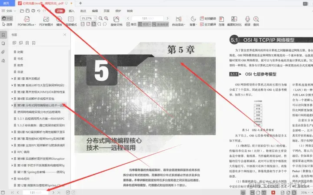Zoom out with the minus magnifier
Screen dimensions: 313x195
[100, 18]
